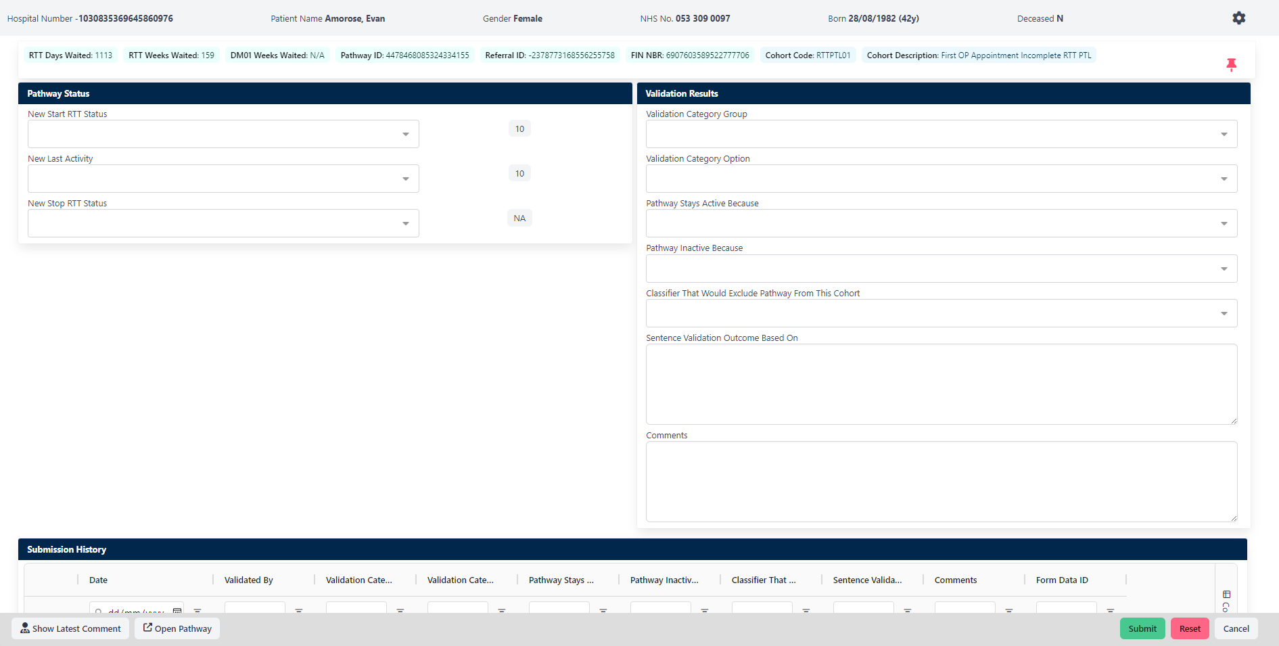Image resolution: width=1279 pixels, height=646 pixels.
Task: Expand the Validation Category Option dropdown
Action: 941,179
